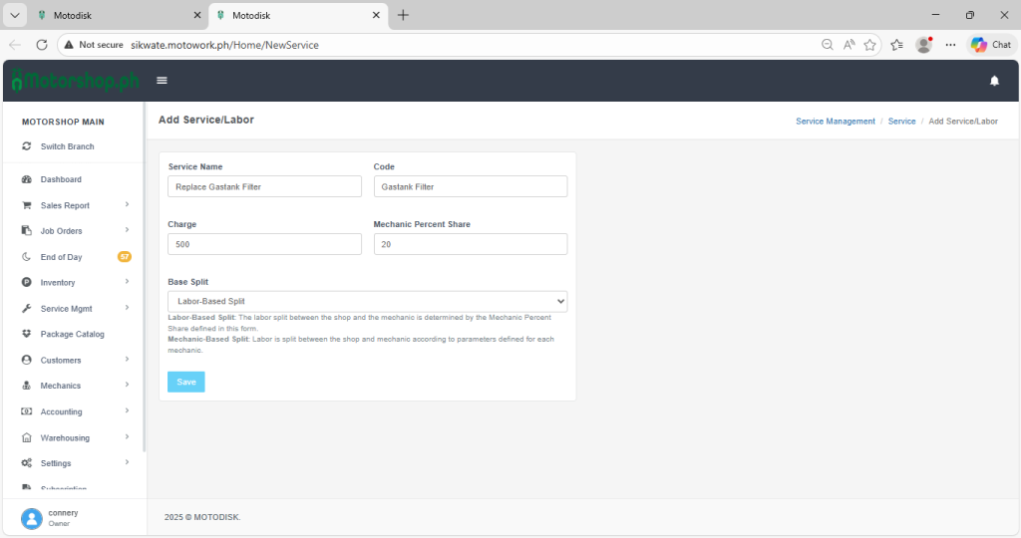Viewport: 1021px width, 538px height.
Task: Click the Package Catalog icon
Action: click(27, 334)
